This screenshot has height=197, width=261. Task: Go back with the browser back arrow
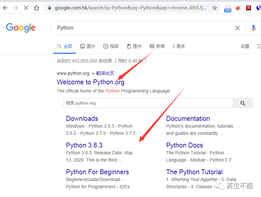[x=5, y=8]
